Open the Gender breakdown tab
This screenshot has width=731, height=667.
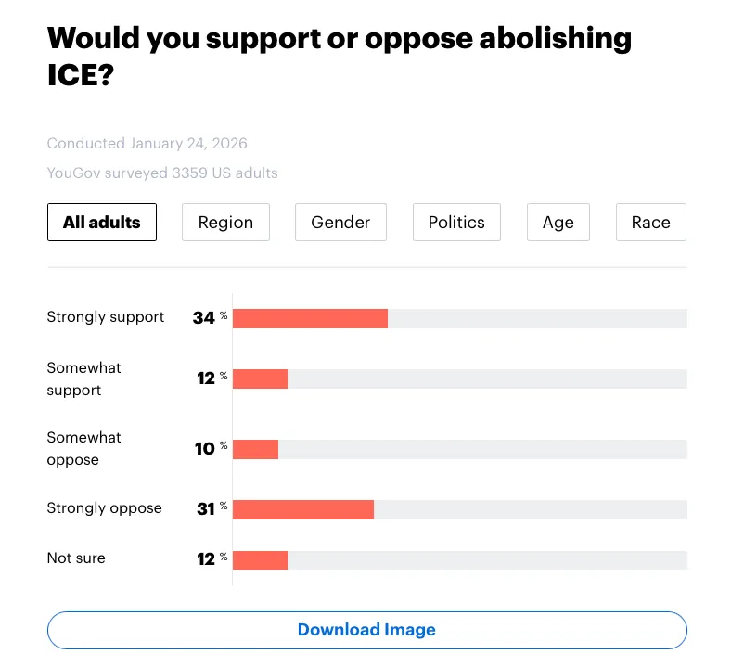[x=340, y=223]
